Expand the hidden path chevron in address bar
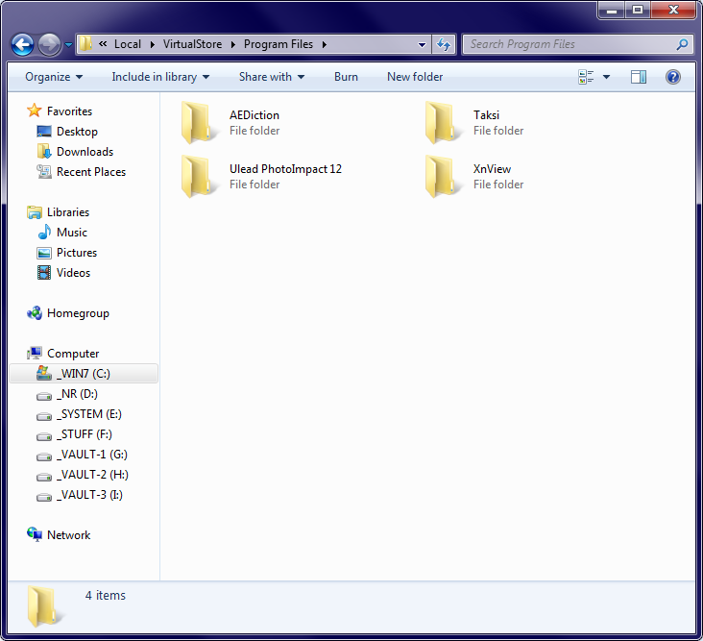The image size is (703, 641). [103, 44]
